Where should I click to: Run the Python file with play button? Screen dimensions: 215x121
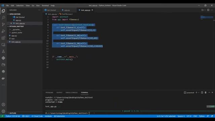(202, 10)
